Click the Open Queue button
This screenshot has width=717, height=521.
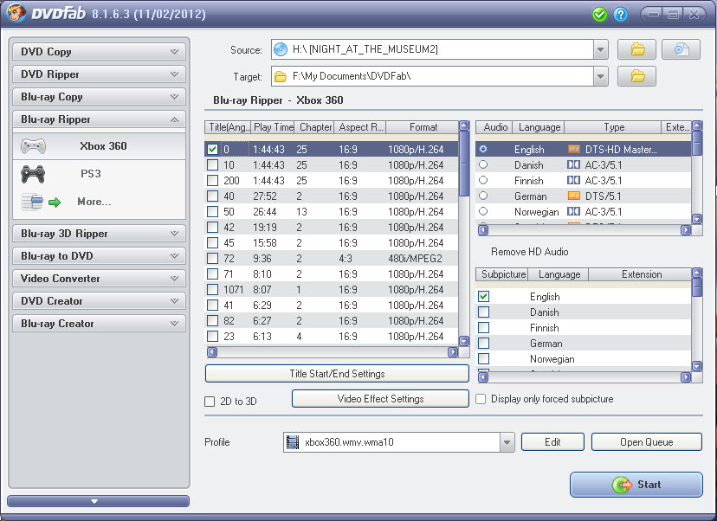point(646,442)
